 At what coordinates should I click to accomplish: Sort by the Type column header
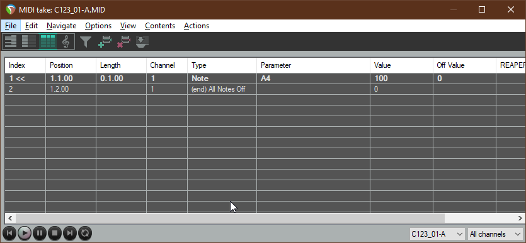coord(222,65)
